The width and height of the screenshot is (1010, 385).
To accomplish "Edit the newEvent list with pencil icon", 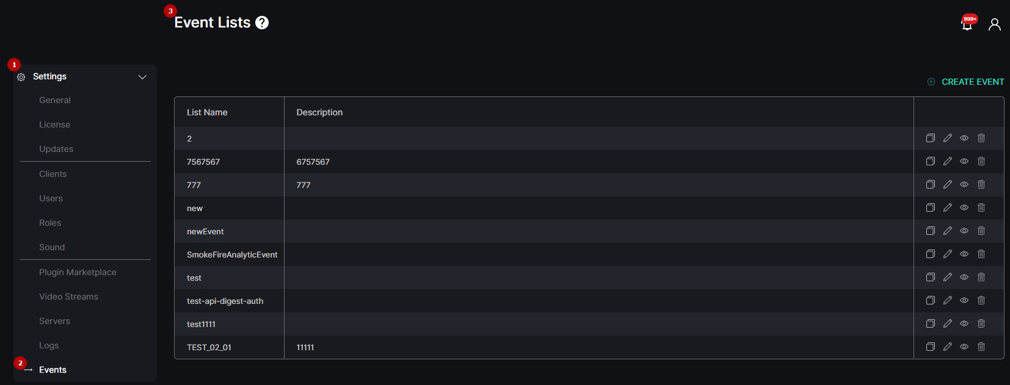I will click(x=948, y=231).
